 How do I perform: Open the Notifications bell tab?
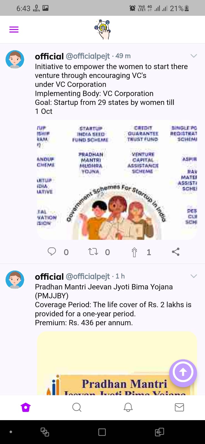point(128,407)
